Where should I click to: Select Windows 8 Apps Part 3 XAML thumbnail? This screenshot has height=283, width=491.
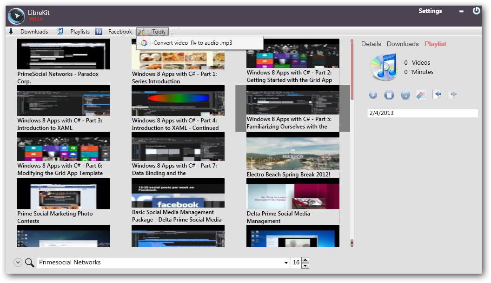[63, 101]
